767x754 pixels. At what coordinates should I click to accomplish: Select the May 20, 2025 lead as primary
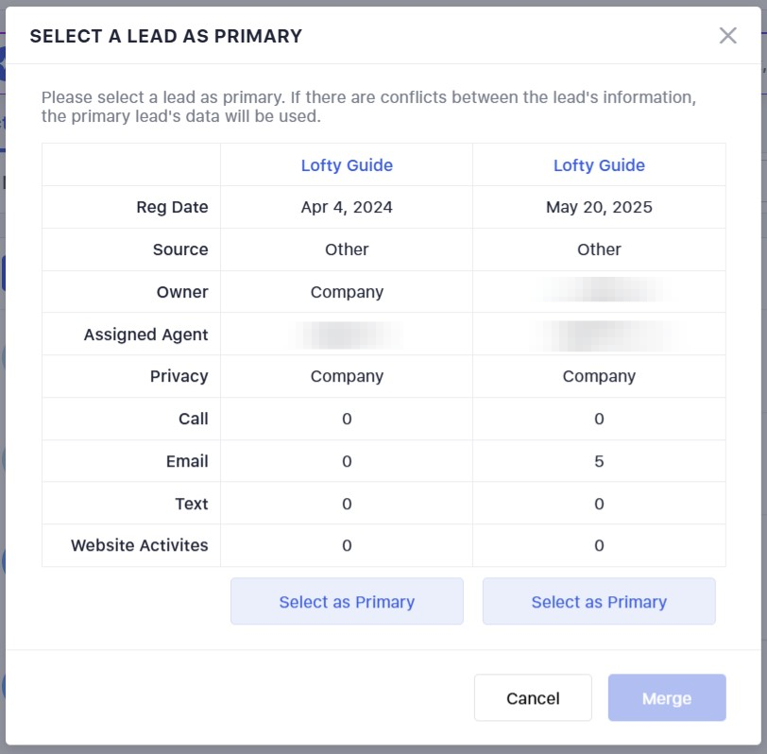pyautogui.click(x=599, y=602)
